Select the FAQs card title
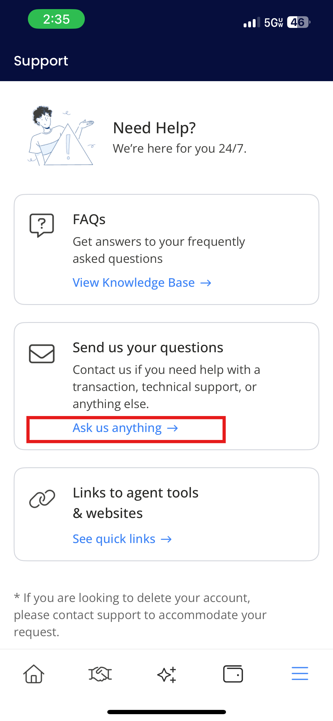Screen dimensions: 333x721 pyautogui.click(x=89, y=220)
